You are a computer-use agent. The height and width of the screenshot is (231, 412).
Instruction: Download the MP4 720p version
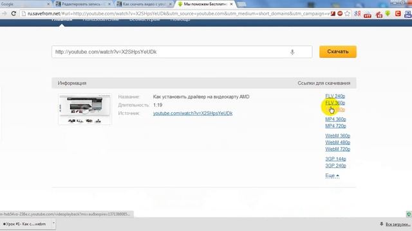335,126
